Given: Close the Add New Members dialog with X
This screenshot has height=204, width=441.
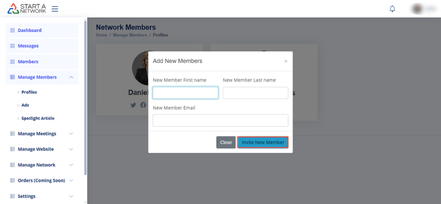Looking at the screenshot, I should (286, 61).
